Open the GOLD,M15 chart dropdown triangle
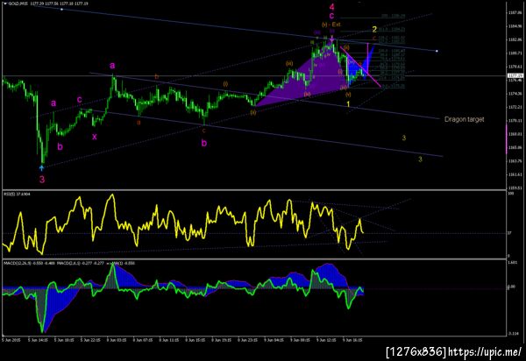Viewport: 526px width, 361px height. point(4,4)
